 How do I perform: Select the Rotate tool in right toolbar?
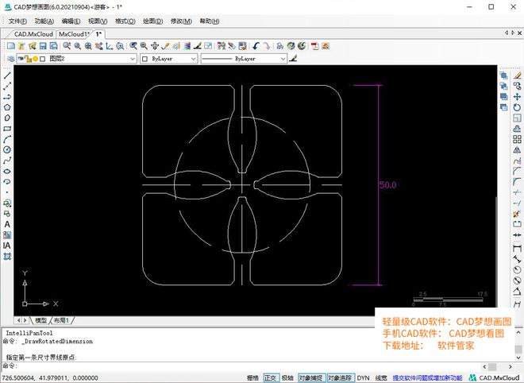point(517,107)
